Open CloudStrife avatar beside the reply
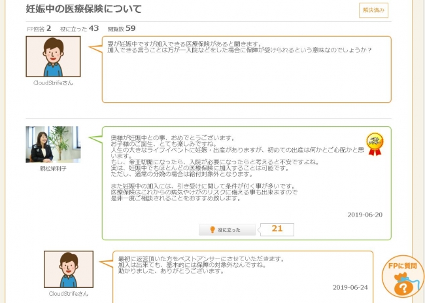The width and height of the screenshot is (425, 303). 69,270
